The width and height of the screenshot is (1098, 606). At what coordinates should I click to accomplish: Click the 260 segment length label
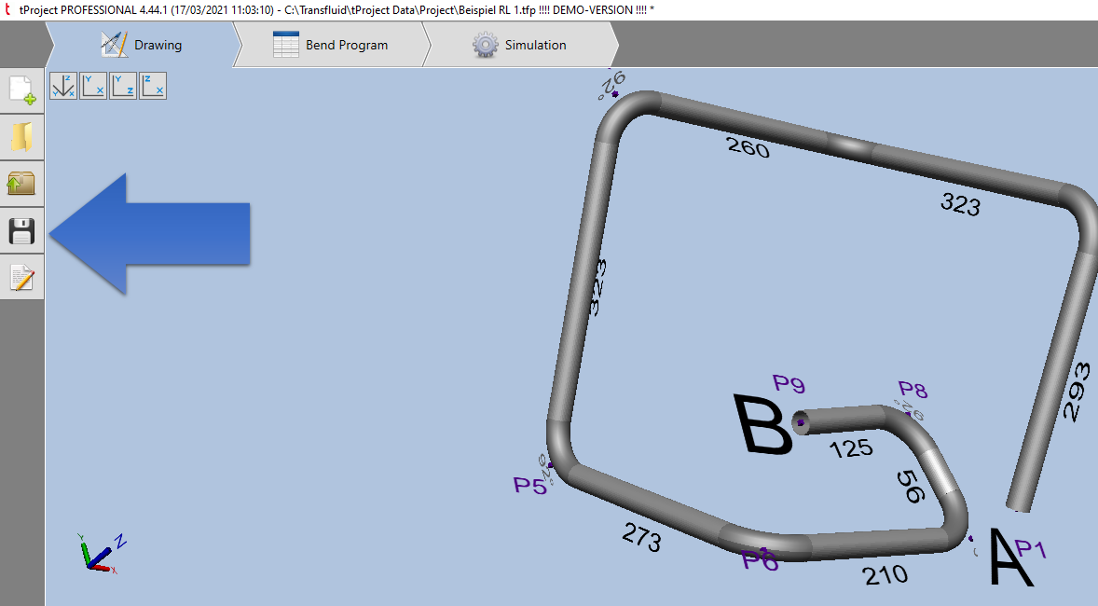pyautogui.click(x=748, y=146)
